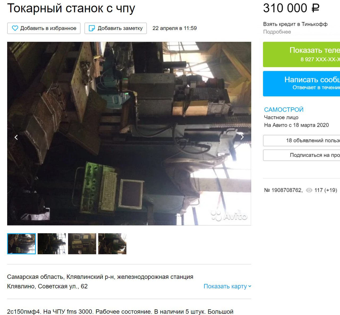Click the main machine photo
The image size is (340, 315).
click(129, 133)
